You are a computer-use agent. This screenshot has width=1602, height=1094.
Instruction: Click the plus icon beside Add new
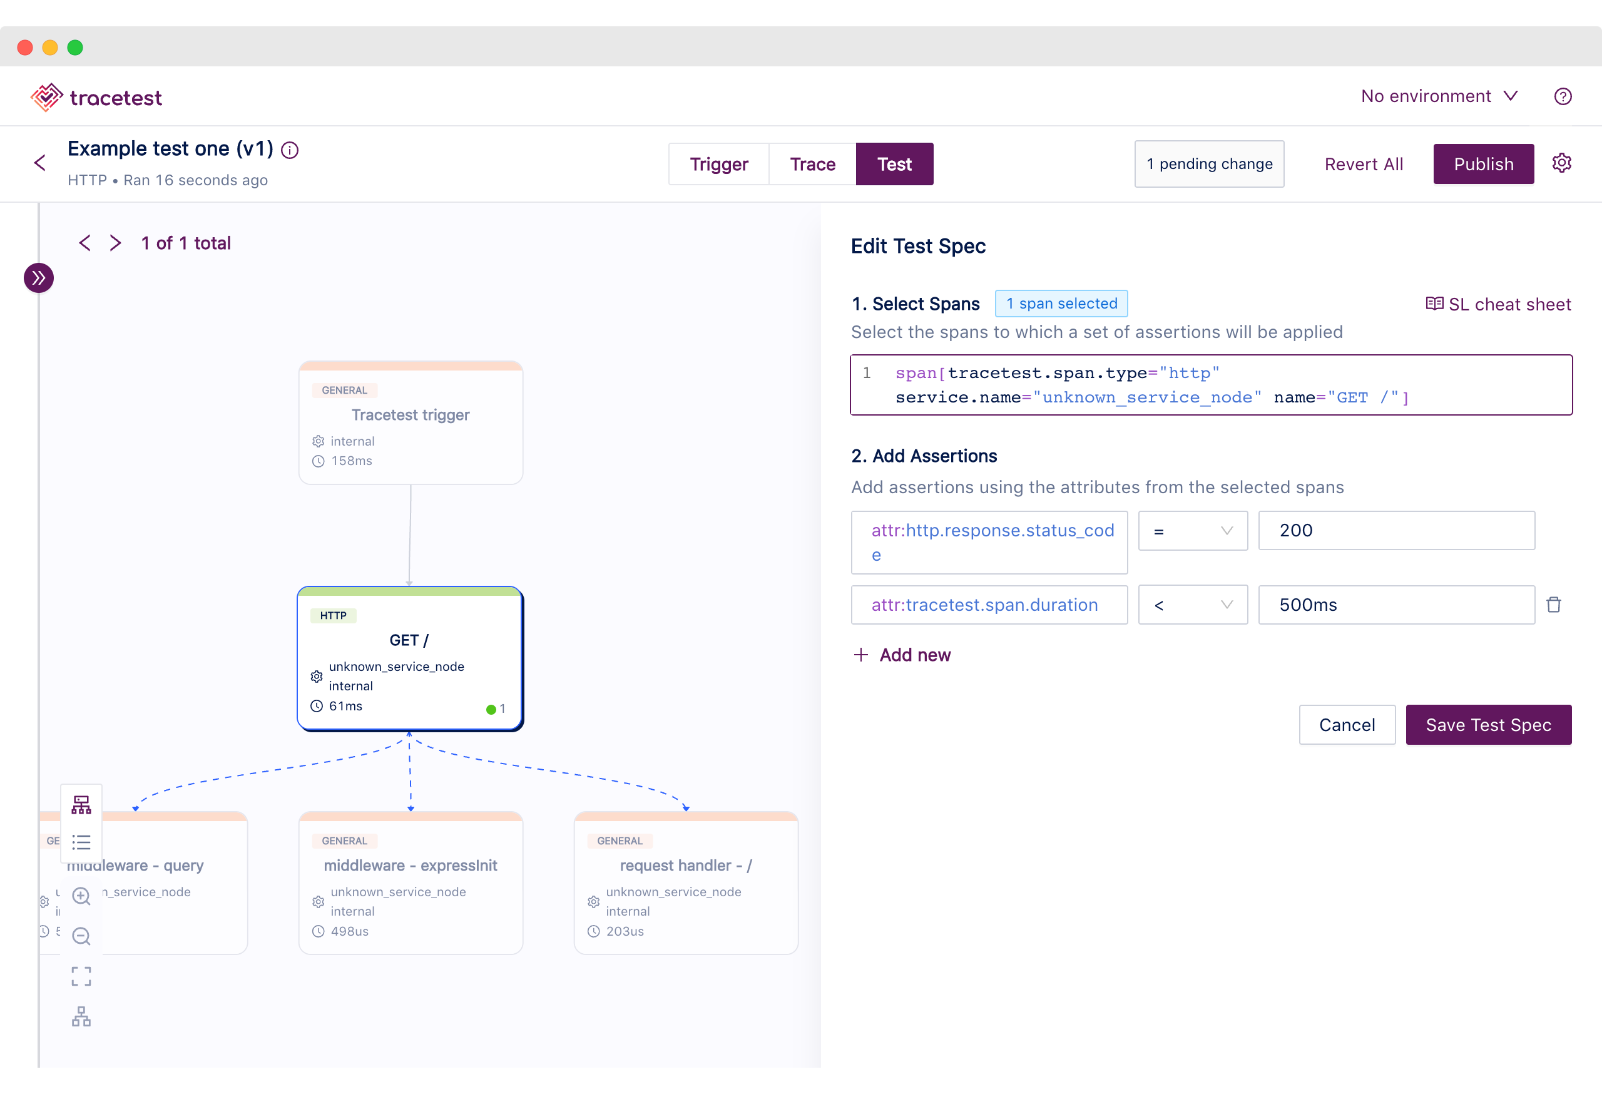pyautogui.click(x=861, y=655)
